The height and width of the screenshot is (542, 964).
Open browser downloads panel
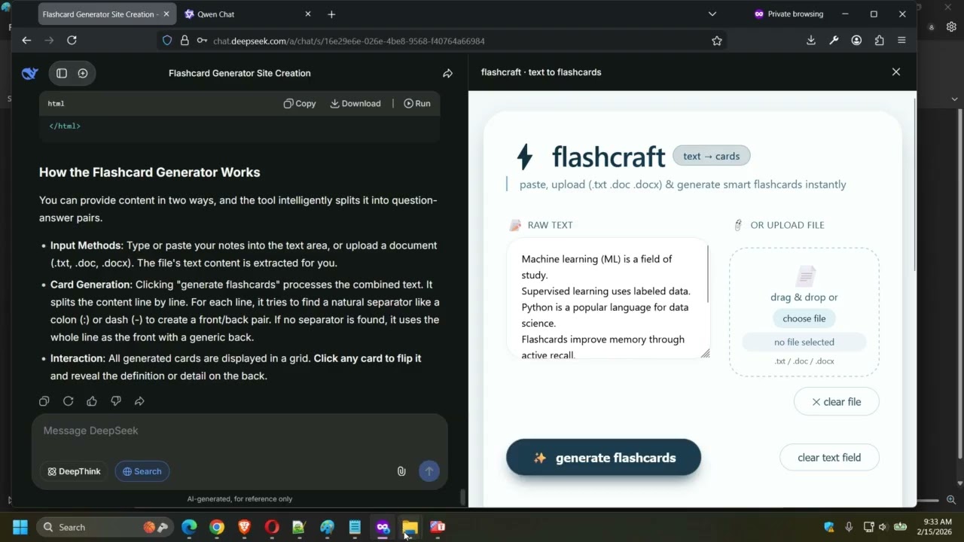(x=811, y=41)
